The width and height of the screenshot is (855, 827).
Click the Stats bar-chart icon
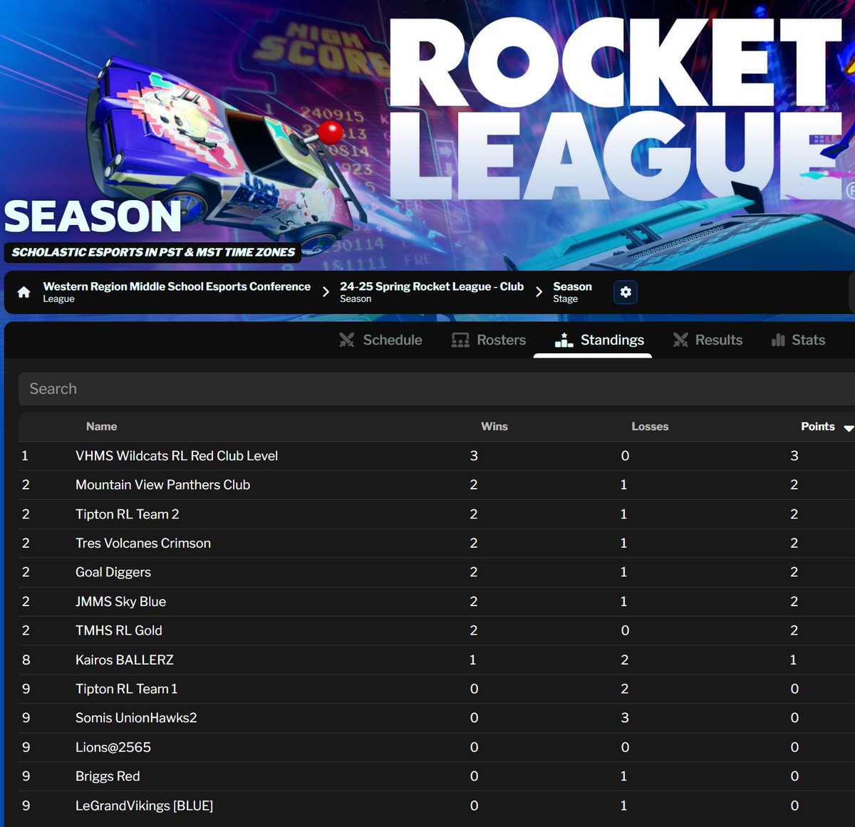[x=778, y=340]
